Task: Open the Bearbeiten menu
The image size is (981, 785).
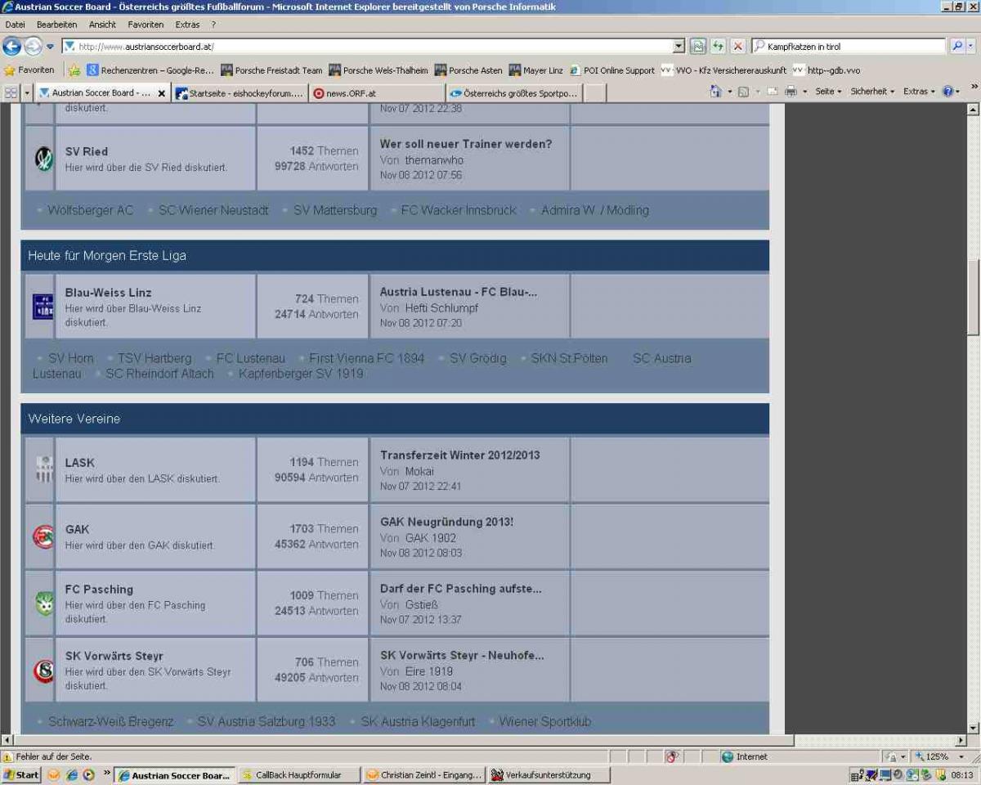Action: [56, 25]
